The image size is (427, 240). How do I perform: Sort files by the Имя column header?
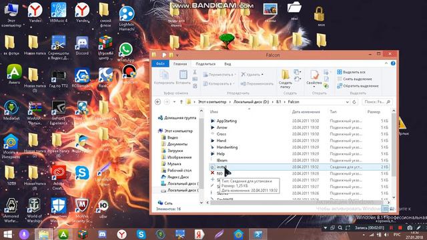tap(213, 112)
